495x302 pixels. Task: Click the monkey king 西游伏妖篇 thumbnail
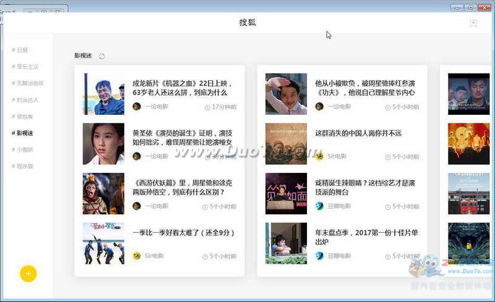pyautogui.click(x=103, y=193)
